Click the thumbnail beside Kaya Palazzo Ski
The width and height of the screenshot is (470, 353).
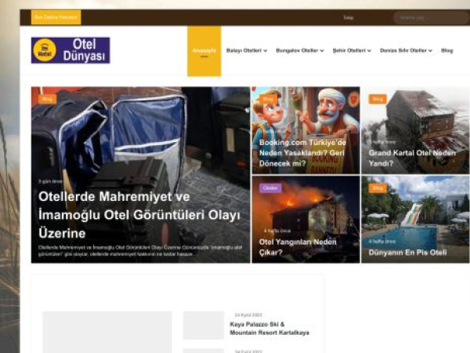[204, 326]
